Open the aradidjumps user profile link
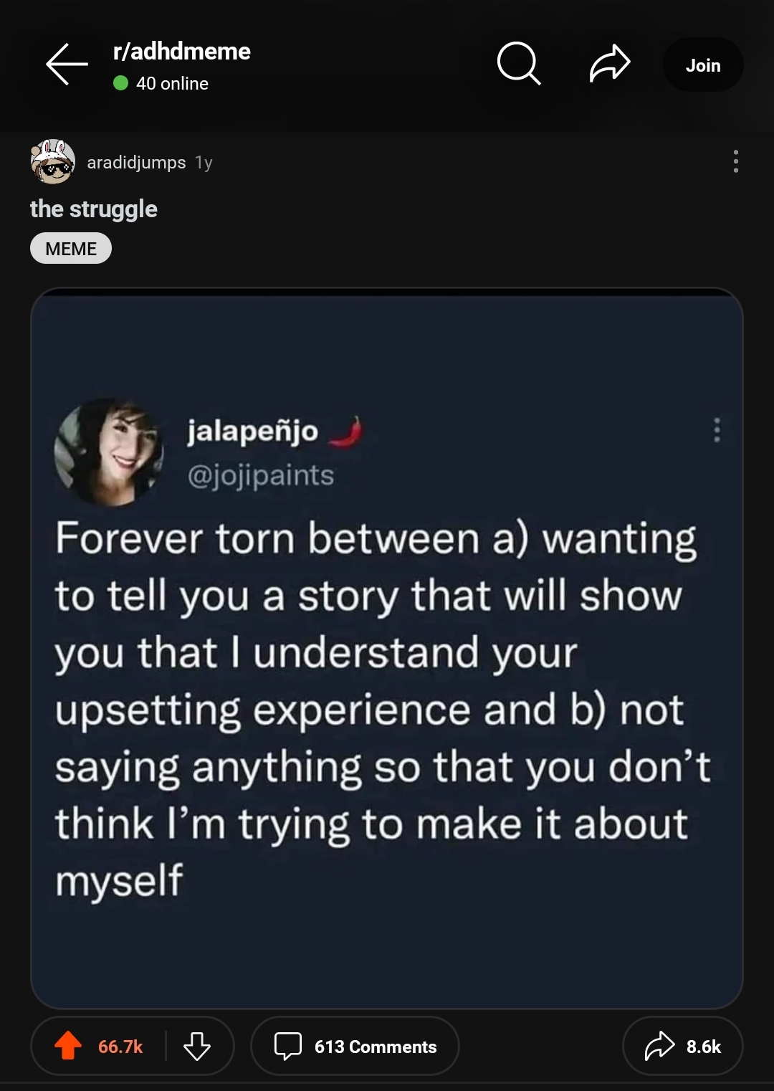 [x=136, y=163]
